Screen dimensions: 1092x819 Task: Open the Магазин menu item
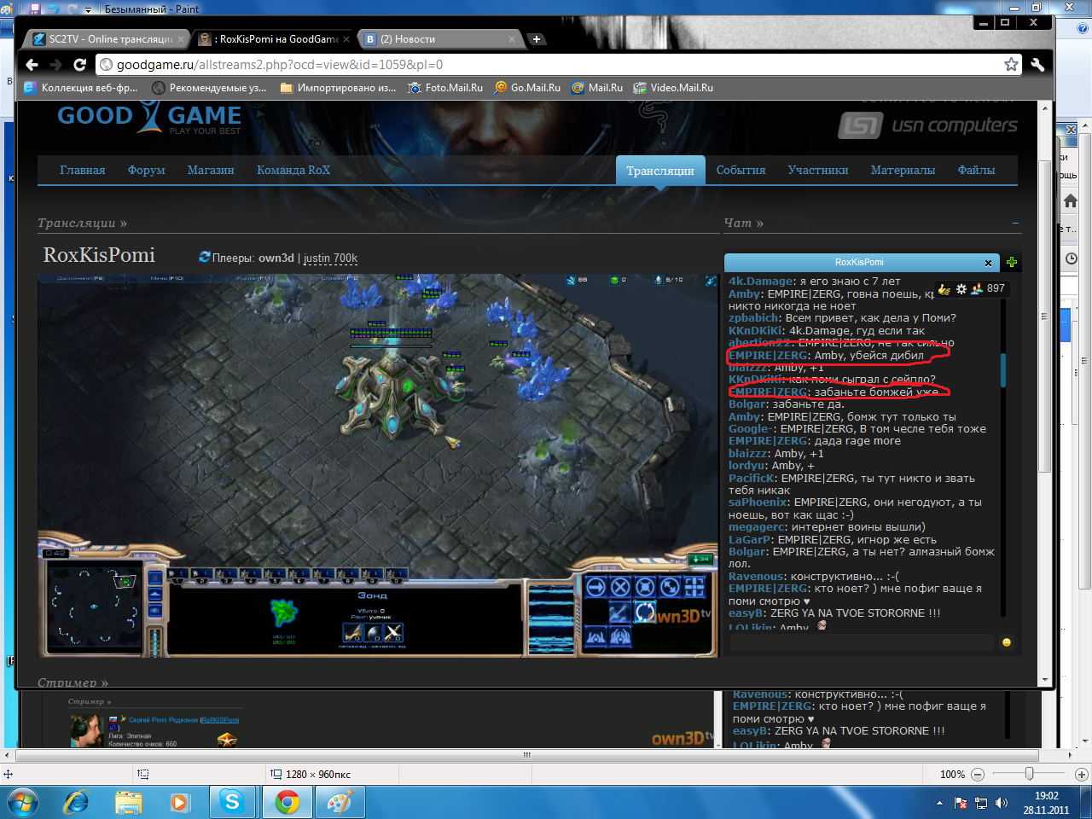click(211, 171)
